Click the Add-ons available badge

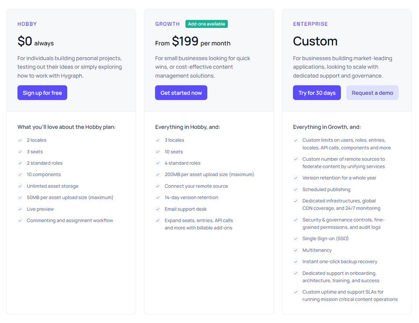coord(206,24)
